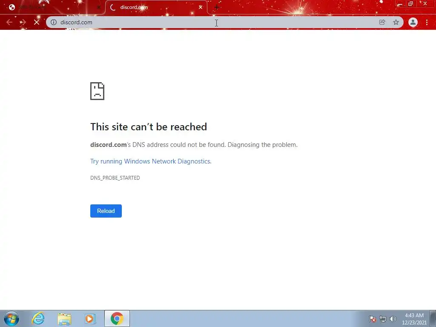Image resolution: width=436 pixels, height=327 pixels.
Task: Launch Internet Explorer from taskbar
Action: [x=38, y=318]
